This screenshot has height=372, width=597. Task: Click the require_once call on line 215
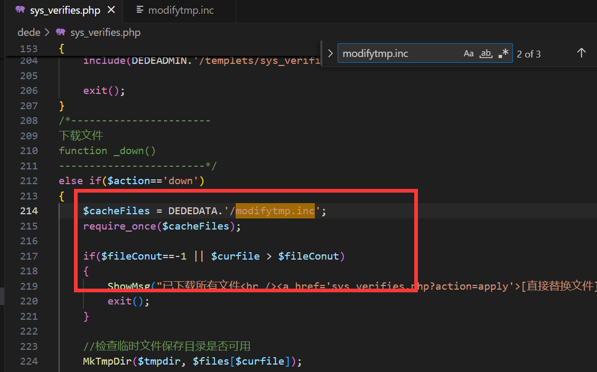pyautogui.click(x=119, y=226)
